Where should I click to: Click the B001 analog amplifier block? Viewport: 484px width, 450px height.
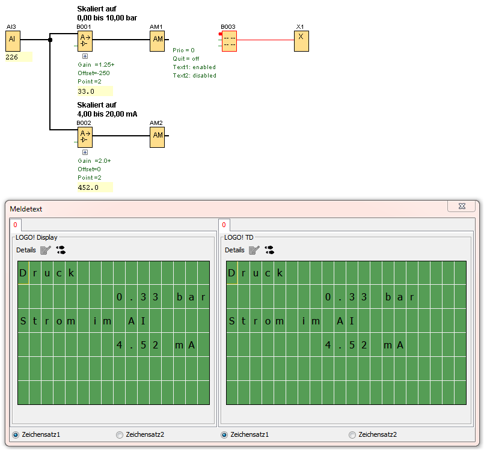coord(85,41)
